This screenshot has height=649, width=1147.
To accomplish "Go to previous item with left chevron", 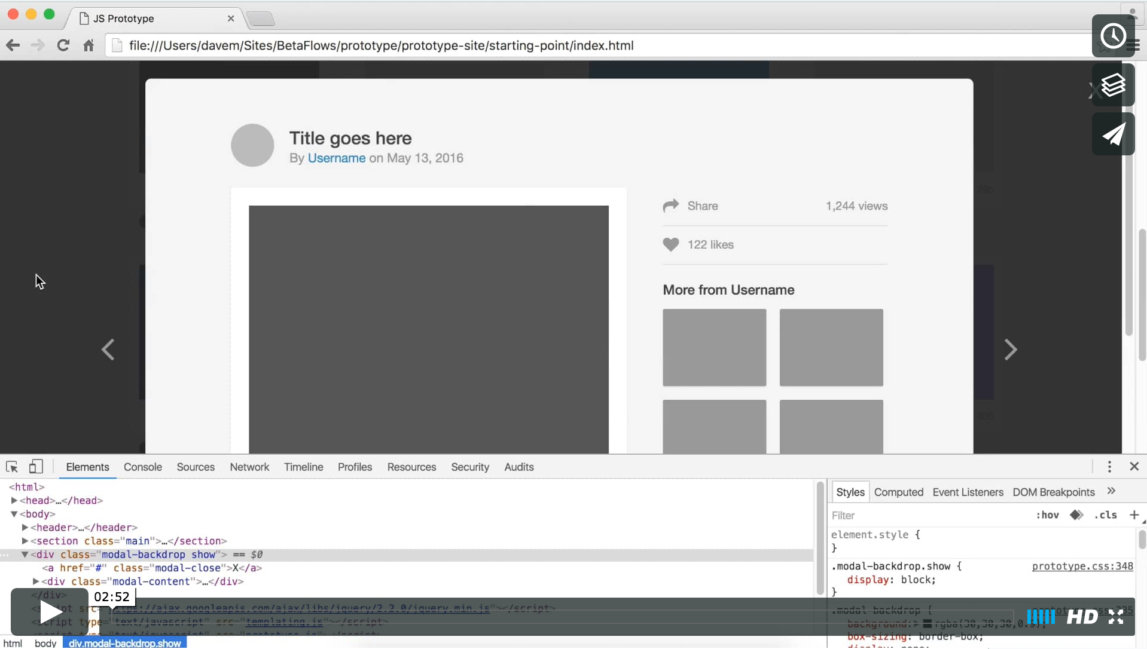I will (108, 350).
